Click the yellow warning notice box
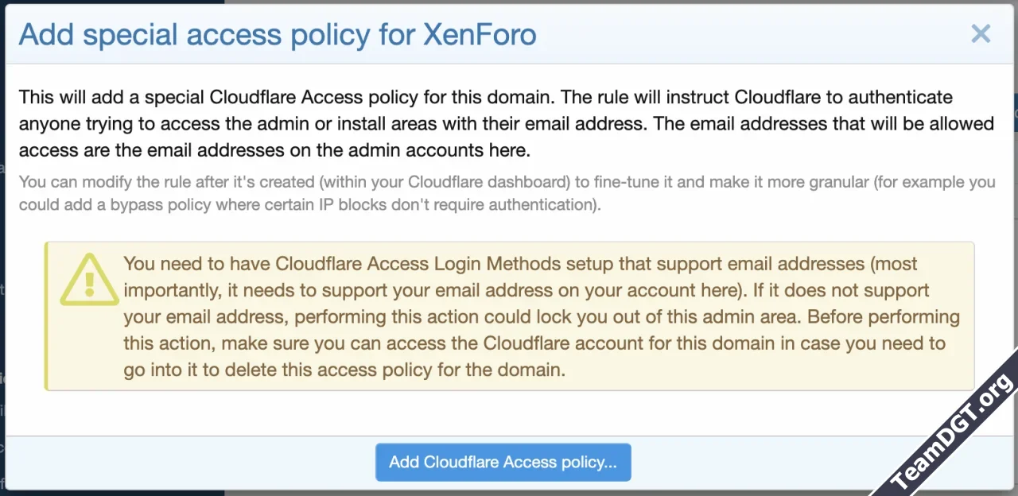Image resolution: width=1018 pixels, height=496 pixels. pyautogui.click(x=509, y=316)
